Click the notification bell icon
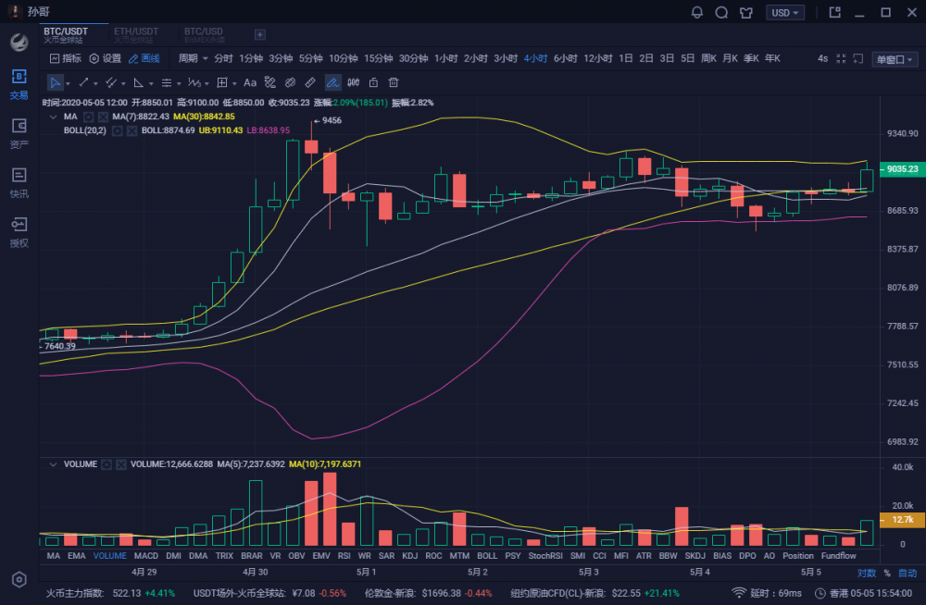 [697, 13]
